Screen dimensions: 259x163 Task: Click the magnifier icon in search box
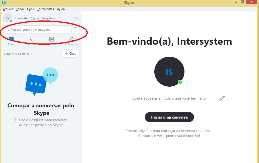point(7,29)
